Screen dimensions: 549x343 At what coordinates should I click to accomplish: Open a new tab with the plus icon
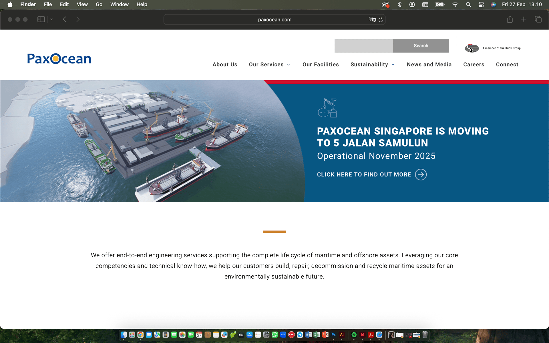pyautogui.click(x=524, y=19)
